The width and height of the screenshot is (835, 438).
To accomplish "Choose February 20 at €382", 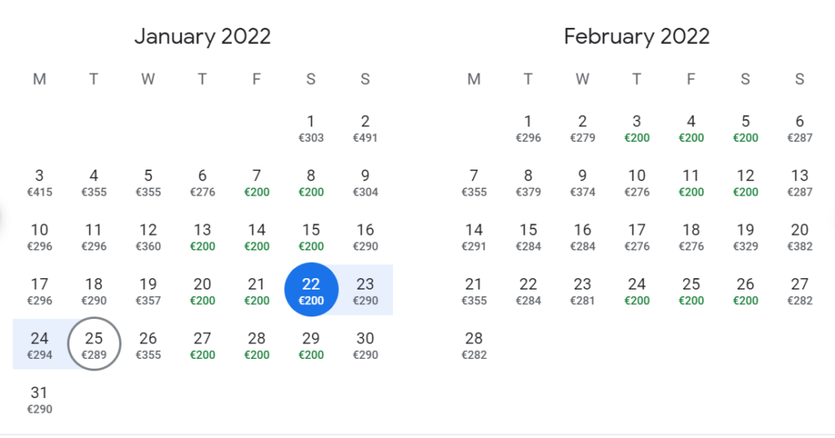I will (x=800, y=237).
